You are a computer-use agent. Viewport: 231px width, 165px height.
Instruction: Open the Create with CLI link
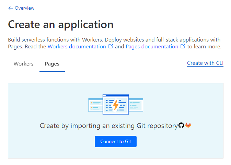point(205,63)
